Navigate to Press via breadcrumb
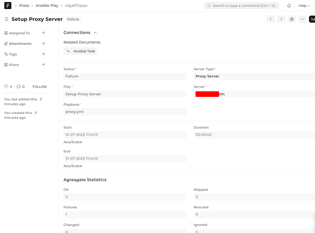Image resolution: width=315 pixels, height=233 pixels. [24, 5]
